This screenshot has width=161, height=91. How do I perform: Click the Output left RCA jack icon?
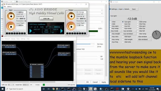click(x=71, y=16)
